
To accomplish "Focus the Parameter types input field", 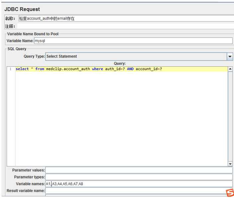I will (139, 177).
